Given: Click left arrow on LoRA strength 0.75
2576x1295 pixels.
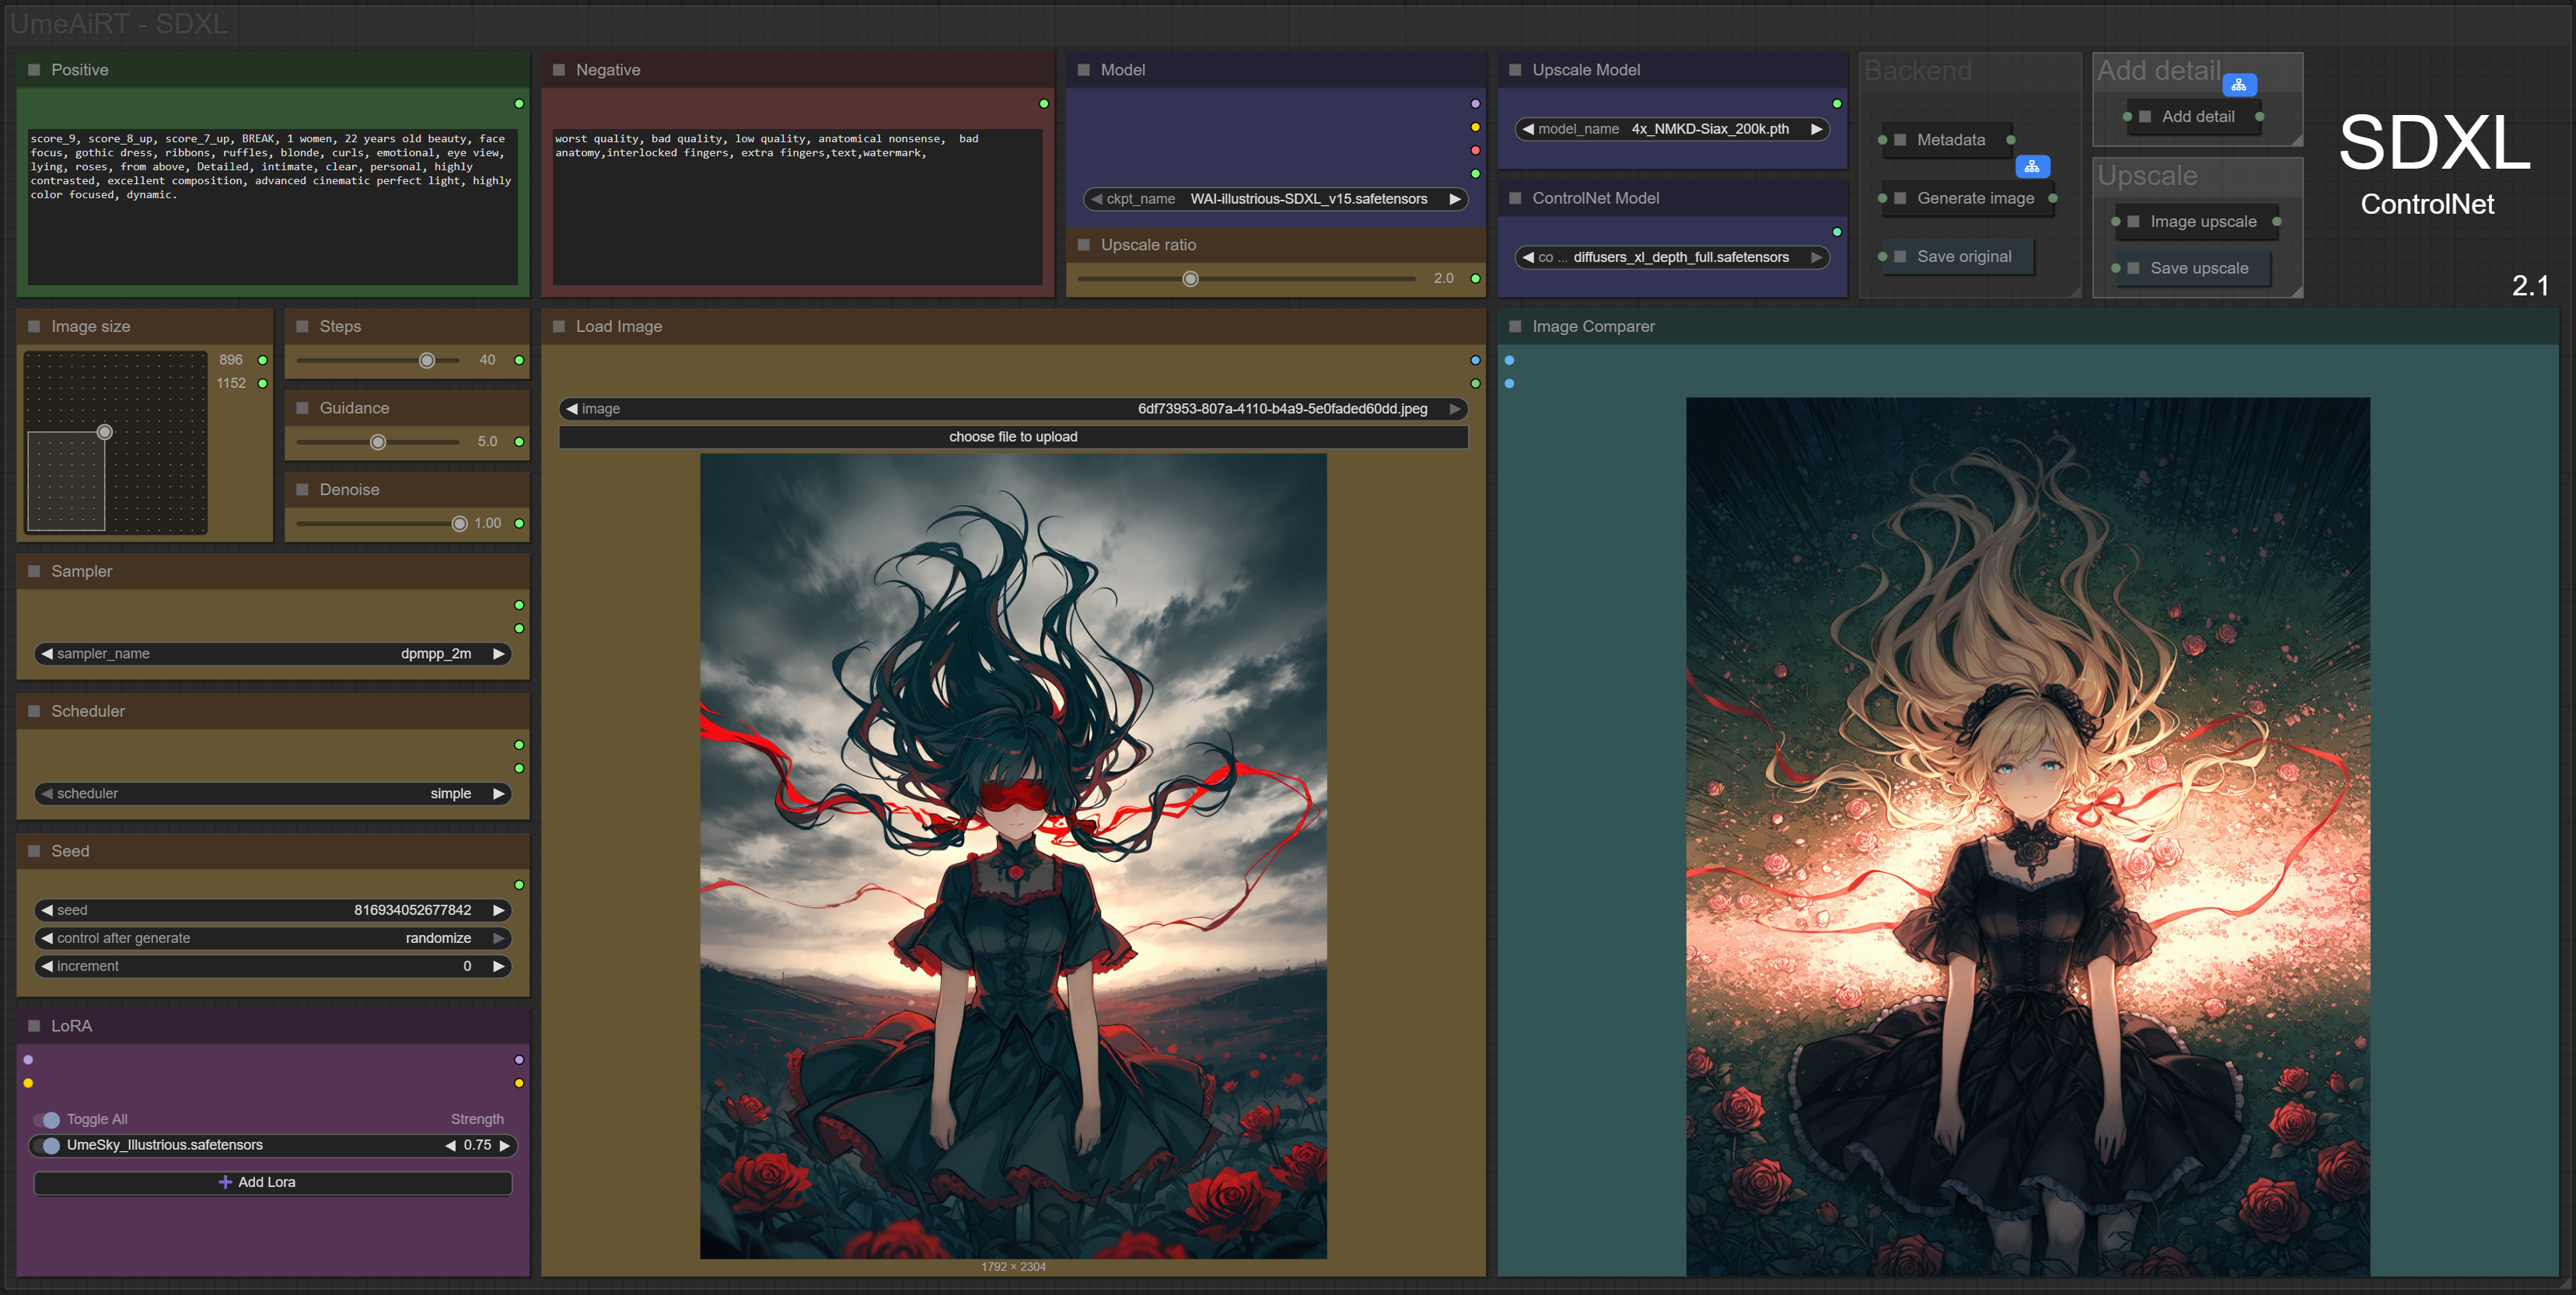Looking at the screenshot, I should point(450,1145).
